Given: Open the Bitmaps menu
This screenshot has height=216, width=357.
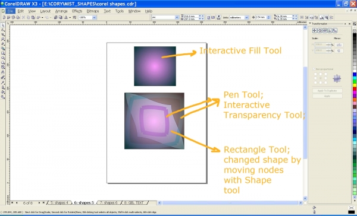Looking at the screenshot, I should (x=93, y=11).
